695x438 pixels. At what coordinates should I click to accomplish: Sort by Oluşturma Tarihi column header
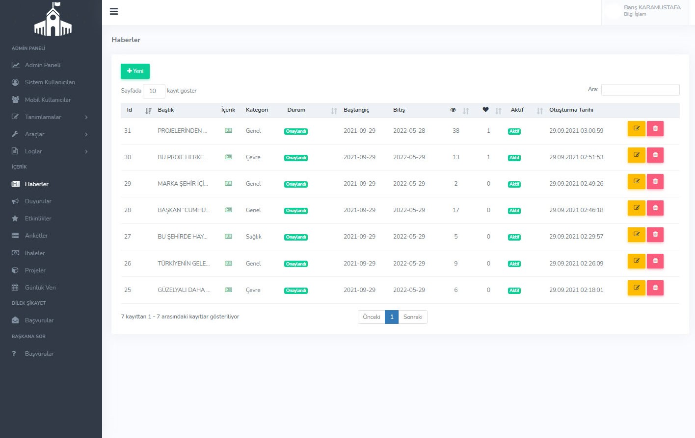click(571, 110)
